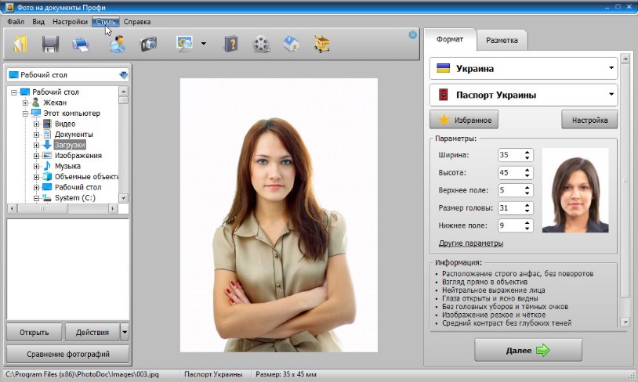Expand the Изображения folder in tree
This screenshot has height=382, width=638.
point(36,156)
